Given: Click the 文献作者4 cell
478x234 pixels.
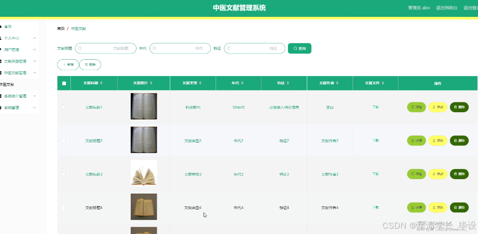Looking at the screenshot, I should pos(330,208).
